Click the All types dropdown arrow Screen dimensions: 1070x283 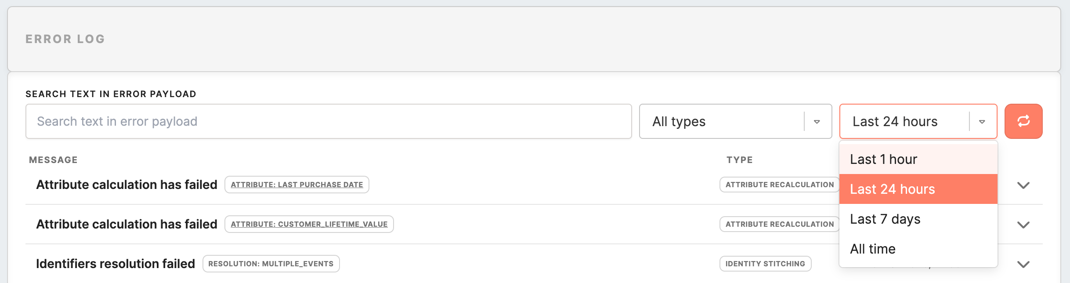(817, 122)
